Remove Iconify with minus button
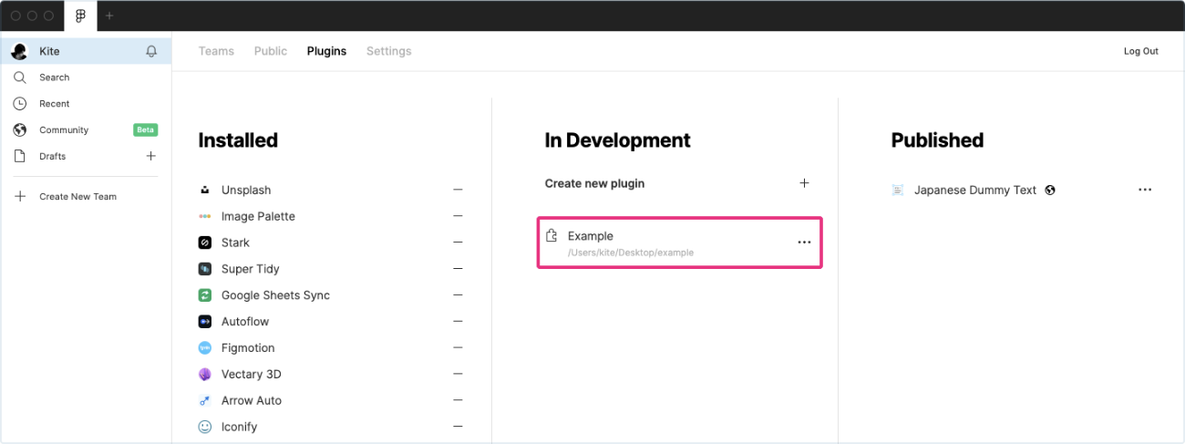 [x=458, y=427]
